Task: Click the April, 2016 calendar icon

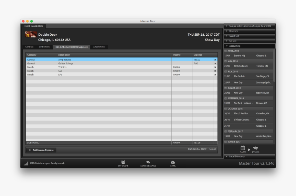Action: pos(225,51)
